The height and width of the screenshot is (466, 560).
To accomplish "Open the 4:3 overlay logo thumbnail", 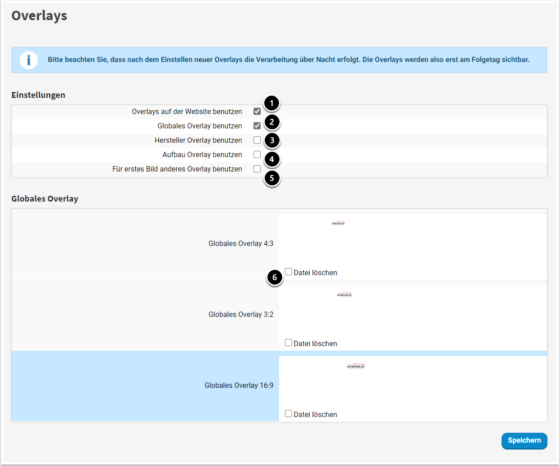I will 338,223.
